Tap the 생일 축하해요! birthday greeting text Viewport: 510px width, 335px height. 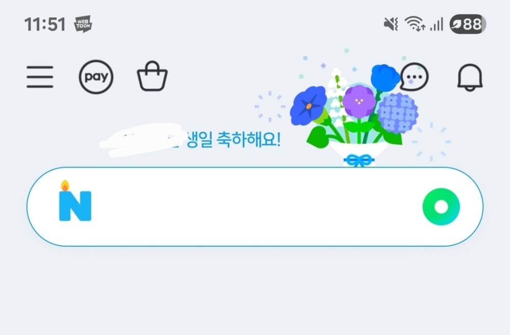pyautogui.click(x=233, y=139)
